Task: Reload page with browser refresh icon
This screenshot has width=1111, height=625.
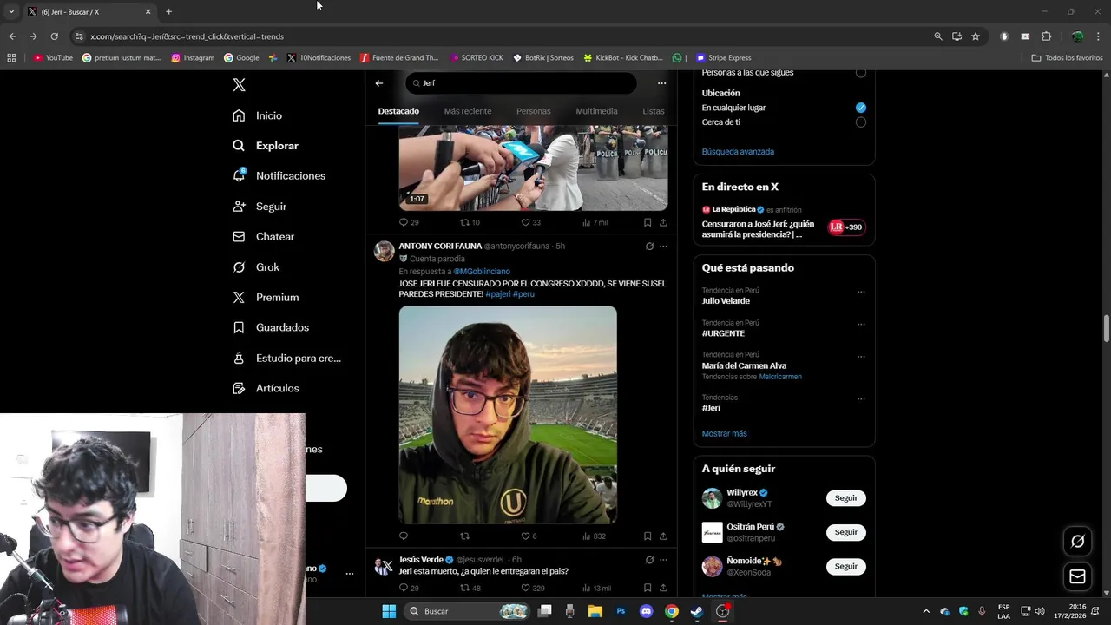Action: (x=54, y=36)
